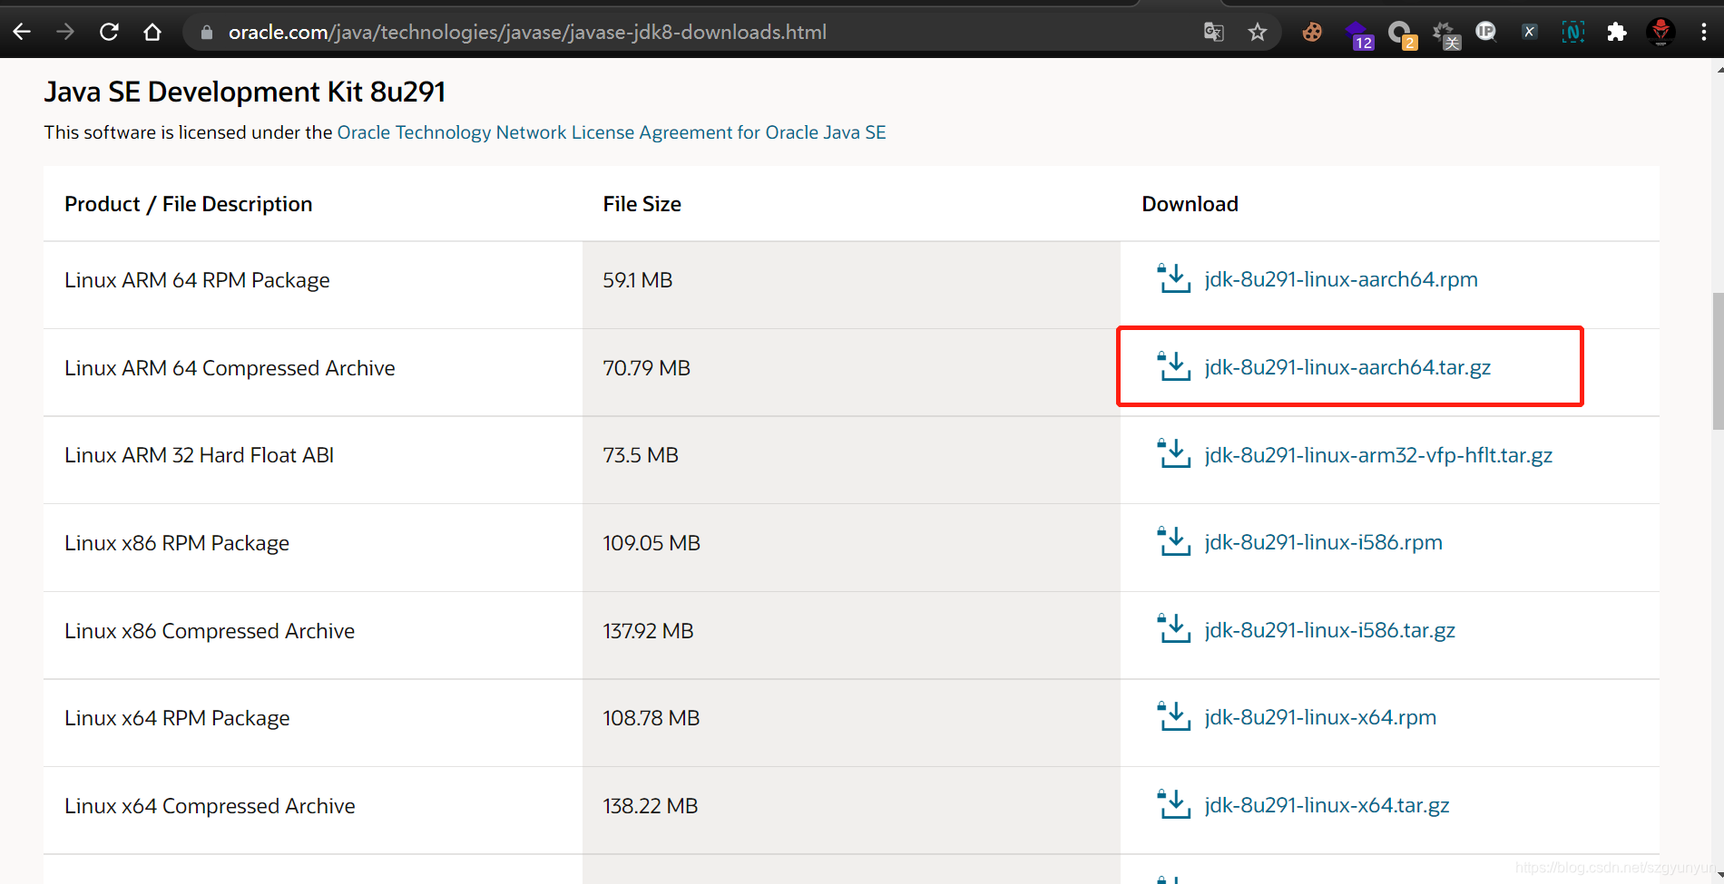Download jdk-8u291-linux-arm32-vfp-hflt.tar.gz
This screenshot has width=1724, height=884.
click(x=1378, y=455)
